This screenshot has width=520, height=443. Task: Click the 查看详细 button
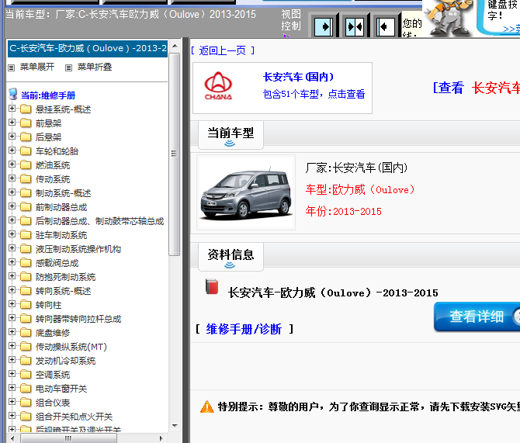(477, 317)
